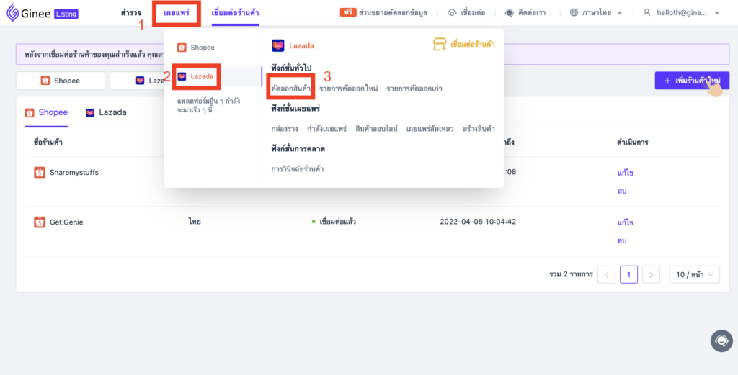
Task: Select page 1 in pagination
Action: [x=628, y=274]
